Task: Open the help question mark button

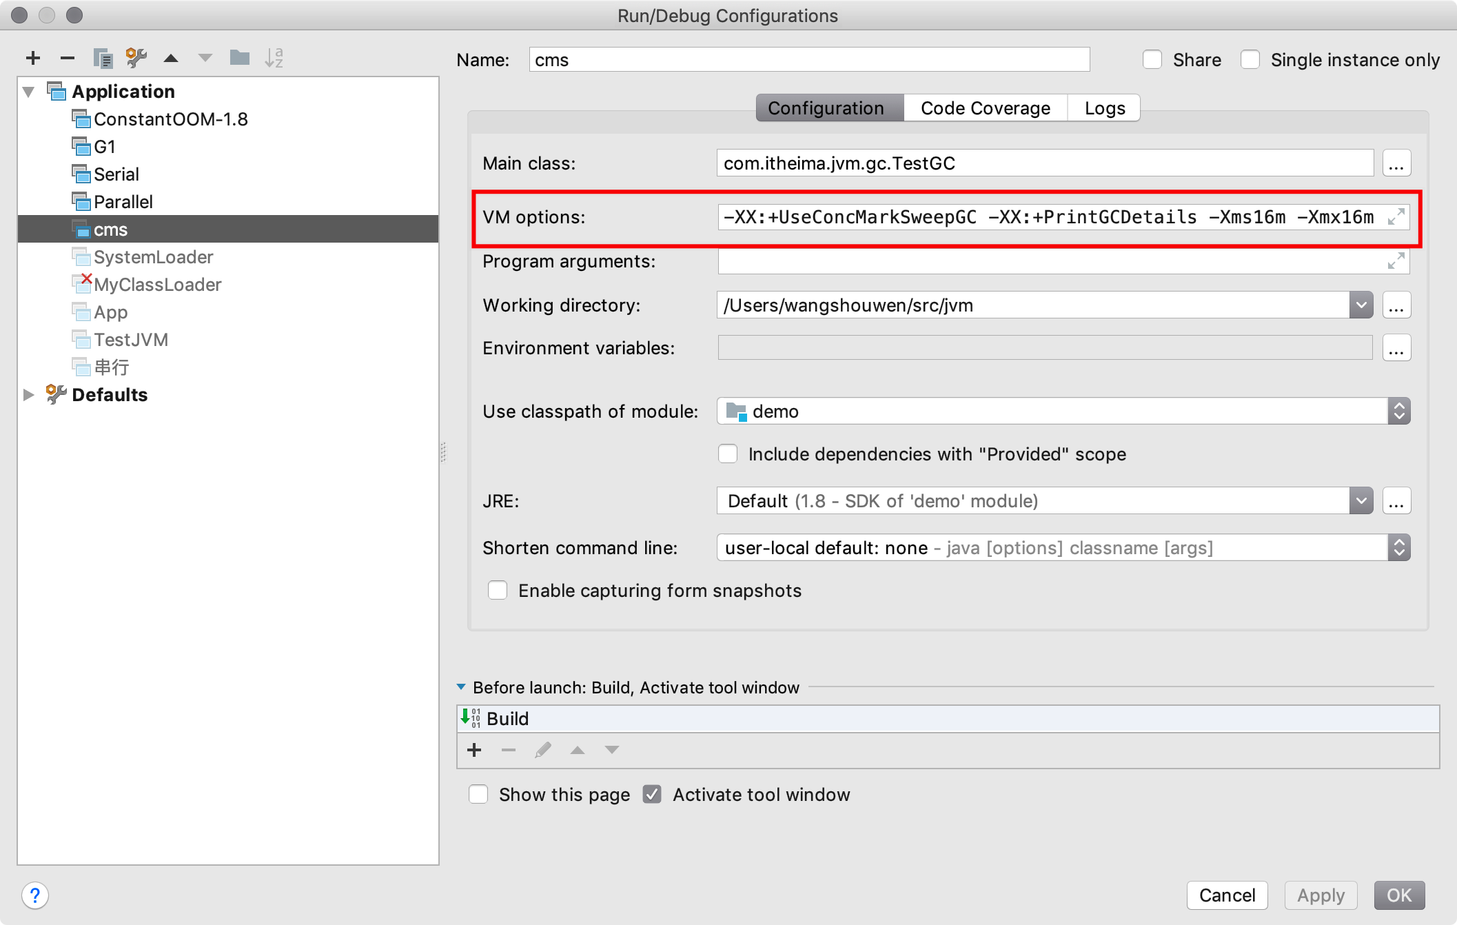Action: [x=34, y=895]
